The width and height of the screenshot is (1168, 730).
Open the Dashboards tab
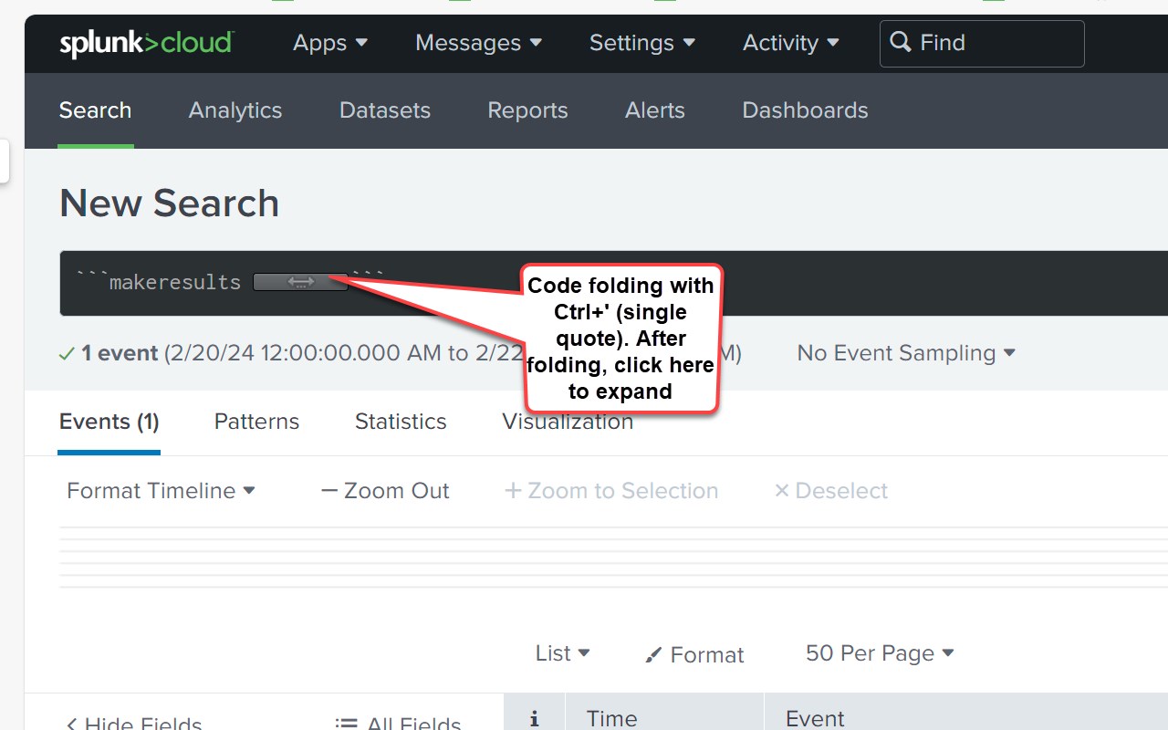click(805, 110)
